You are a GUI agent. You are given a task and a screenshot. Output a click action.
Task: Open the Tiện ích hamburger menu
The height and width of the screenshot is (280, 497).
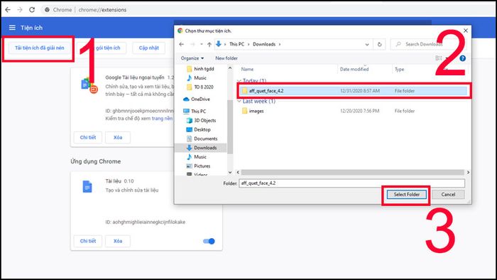[x=12, y=28]
